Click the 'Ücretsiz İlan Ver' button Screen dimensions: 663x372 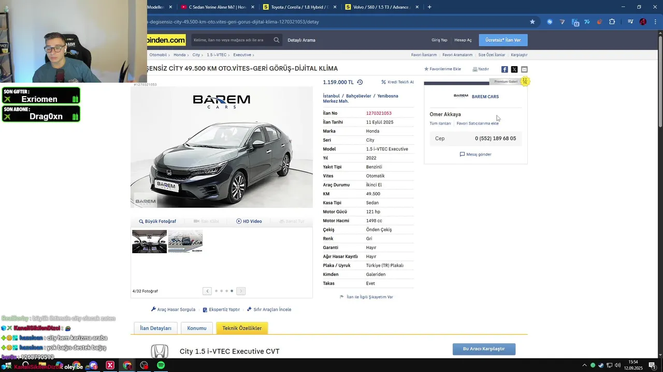[503, 40]
